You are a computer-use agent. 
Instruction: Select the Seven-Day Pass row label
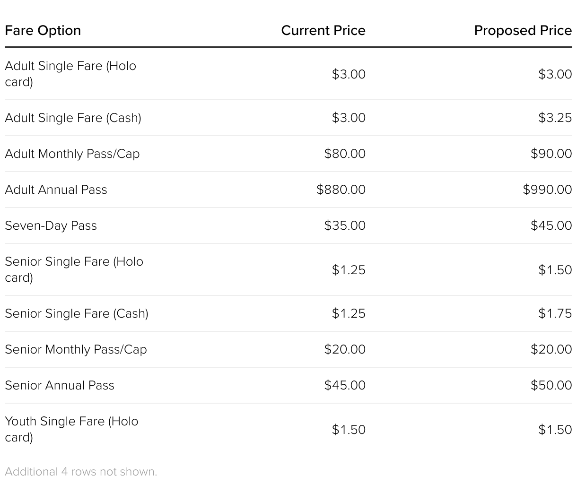pyautogui.click(x=51, y=225)
